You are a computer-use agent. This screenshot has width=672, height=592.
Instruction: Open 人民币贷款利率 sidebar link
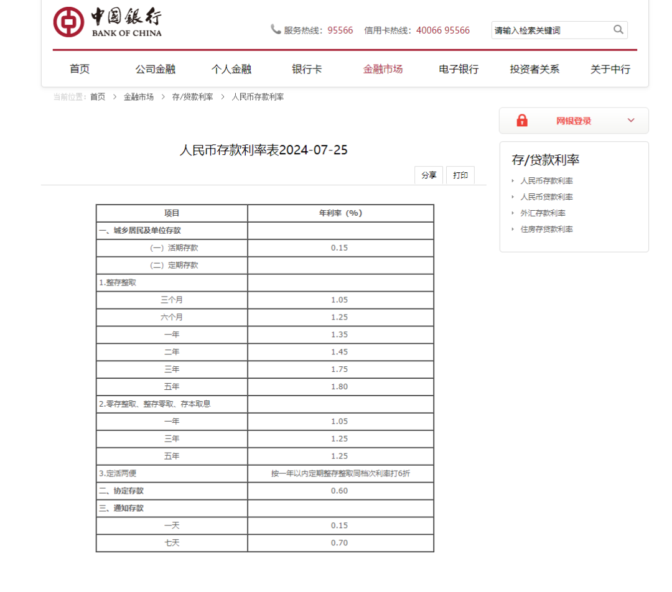point(546,197)
